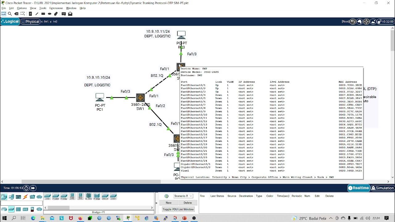Switch to the Physical workspace
This screenshot has height=222, width=395.
click(x=30, y=22)
